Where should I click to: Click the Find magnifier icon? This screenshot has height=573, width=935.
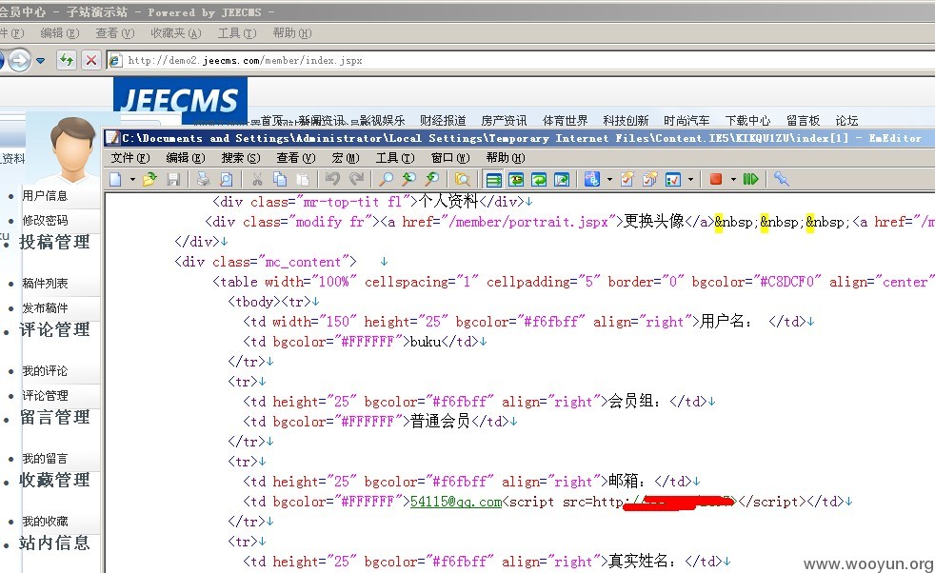click(387, 180)
